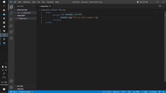Open the Accounts icon in activity bar
This screenshot has width=166, height=93.
point(11,81)
